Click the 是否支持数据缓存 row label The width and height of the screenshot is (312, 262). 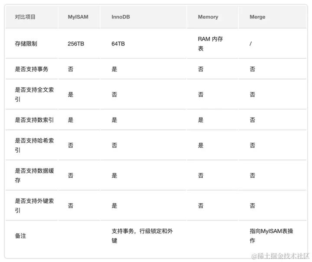coord(34,176)
